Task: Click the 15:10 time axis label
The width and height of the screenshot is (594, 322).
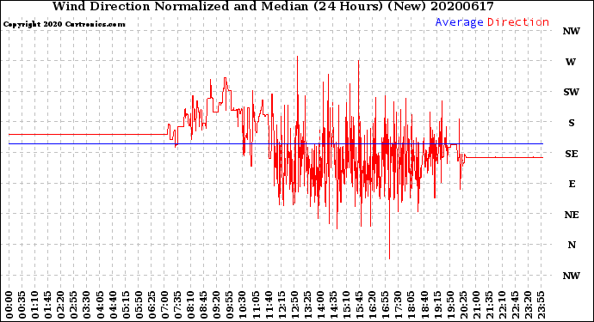Action: click(x=346, y=305)
